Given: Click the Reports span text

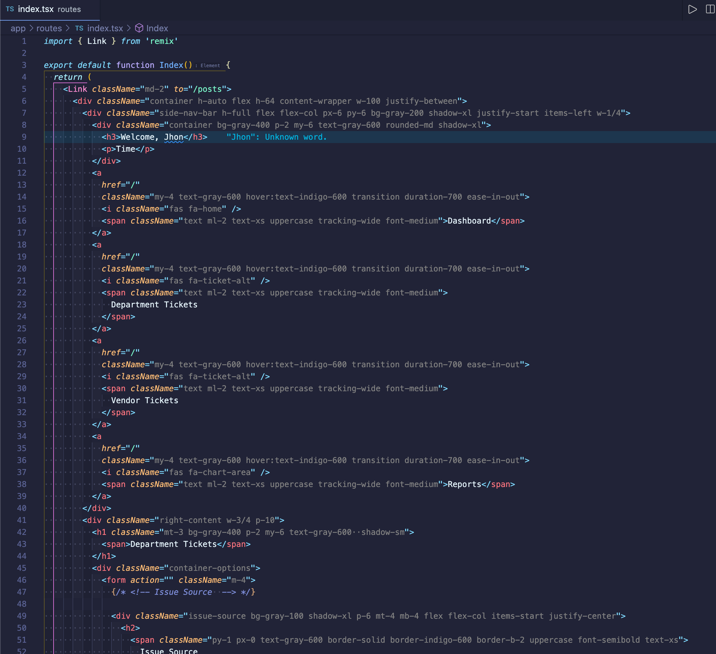Looking at the screenshot, I should pos(464,484).
